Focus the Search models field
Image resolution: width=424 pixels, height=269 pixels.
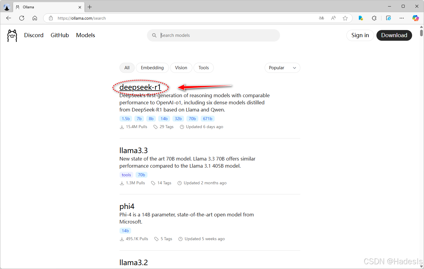213,35
